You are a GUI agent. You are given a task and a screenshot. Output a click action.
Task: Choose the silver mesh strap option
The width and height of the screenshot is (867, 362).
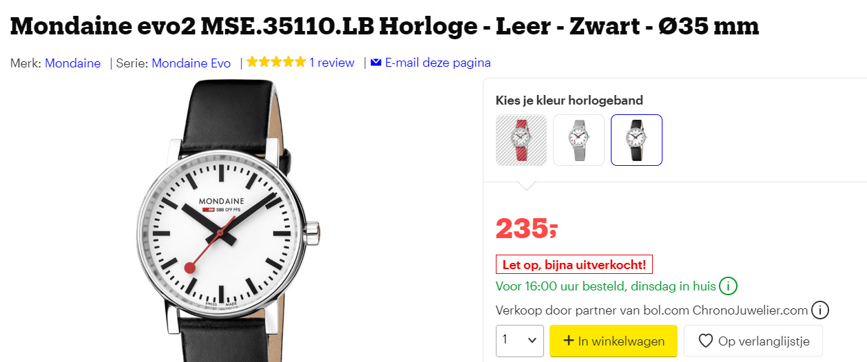tap(578, 140)
